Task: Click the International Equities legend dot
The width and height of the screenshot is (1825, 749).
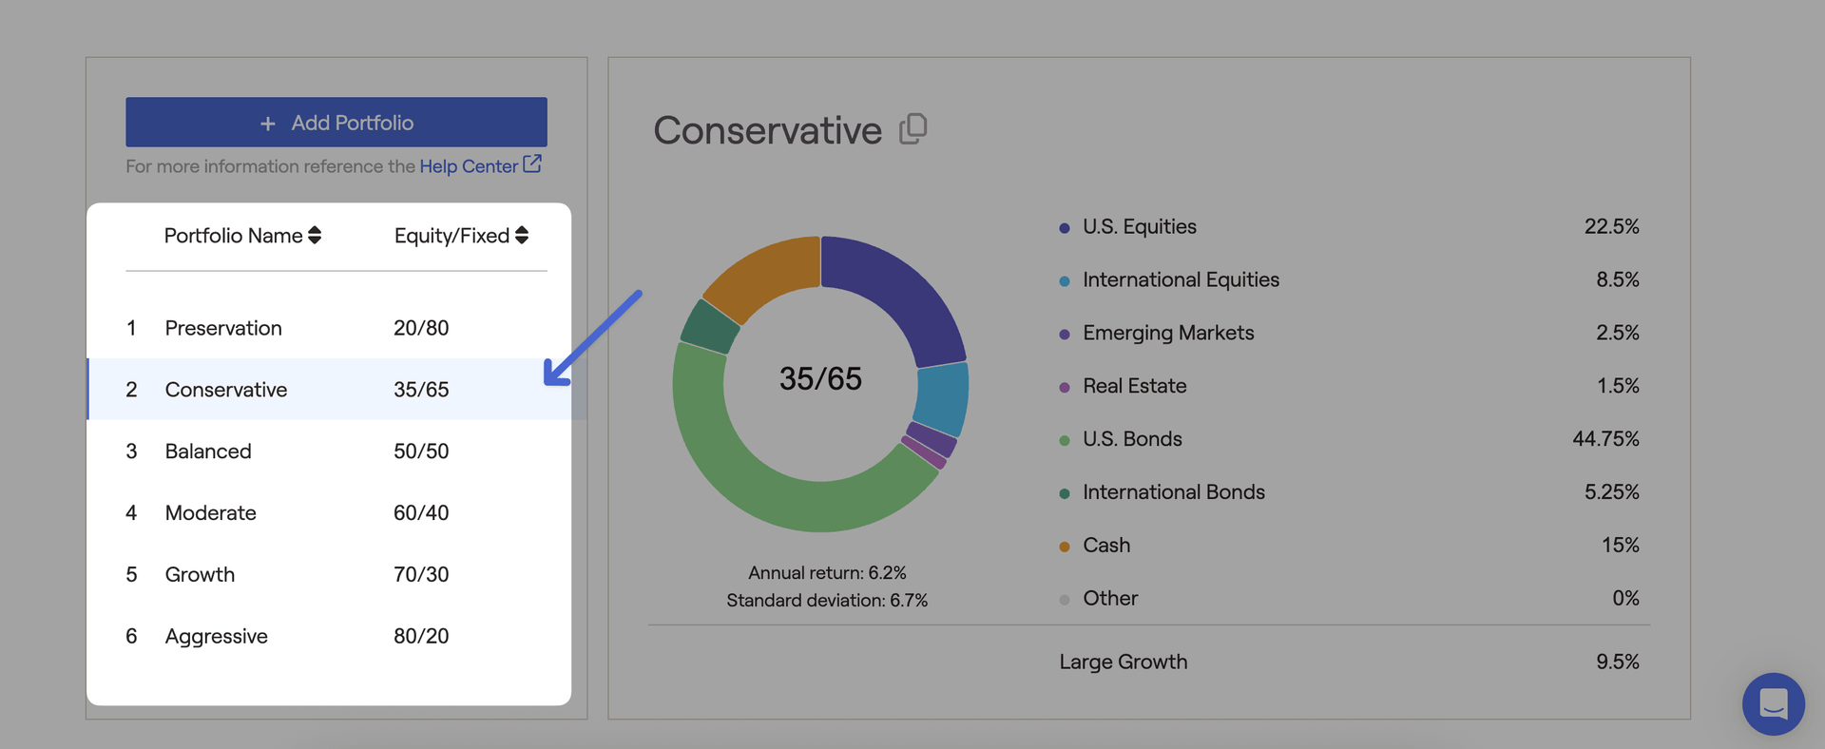Action: (x=1065, y=281)
